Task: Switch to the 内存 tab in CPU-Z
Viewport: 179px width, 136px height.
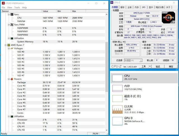Action: pos(136,7)
